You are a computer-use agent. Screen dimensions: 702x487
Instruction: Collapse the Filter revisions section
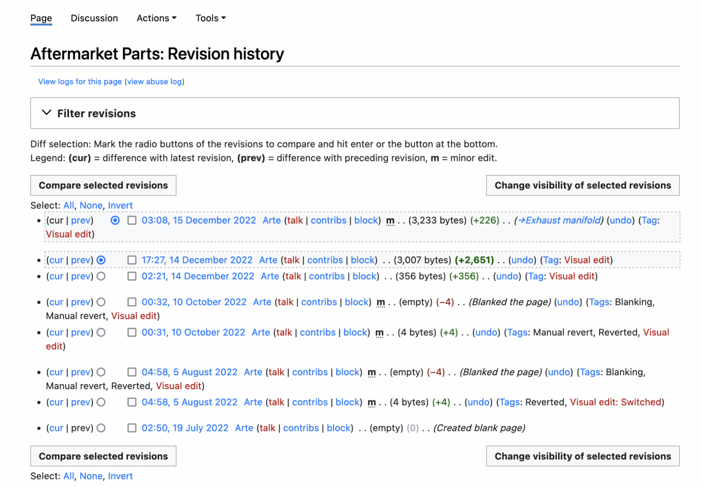(x=47, y=112)
